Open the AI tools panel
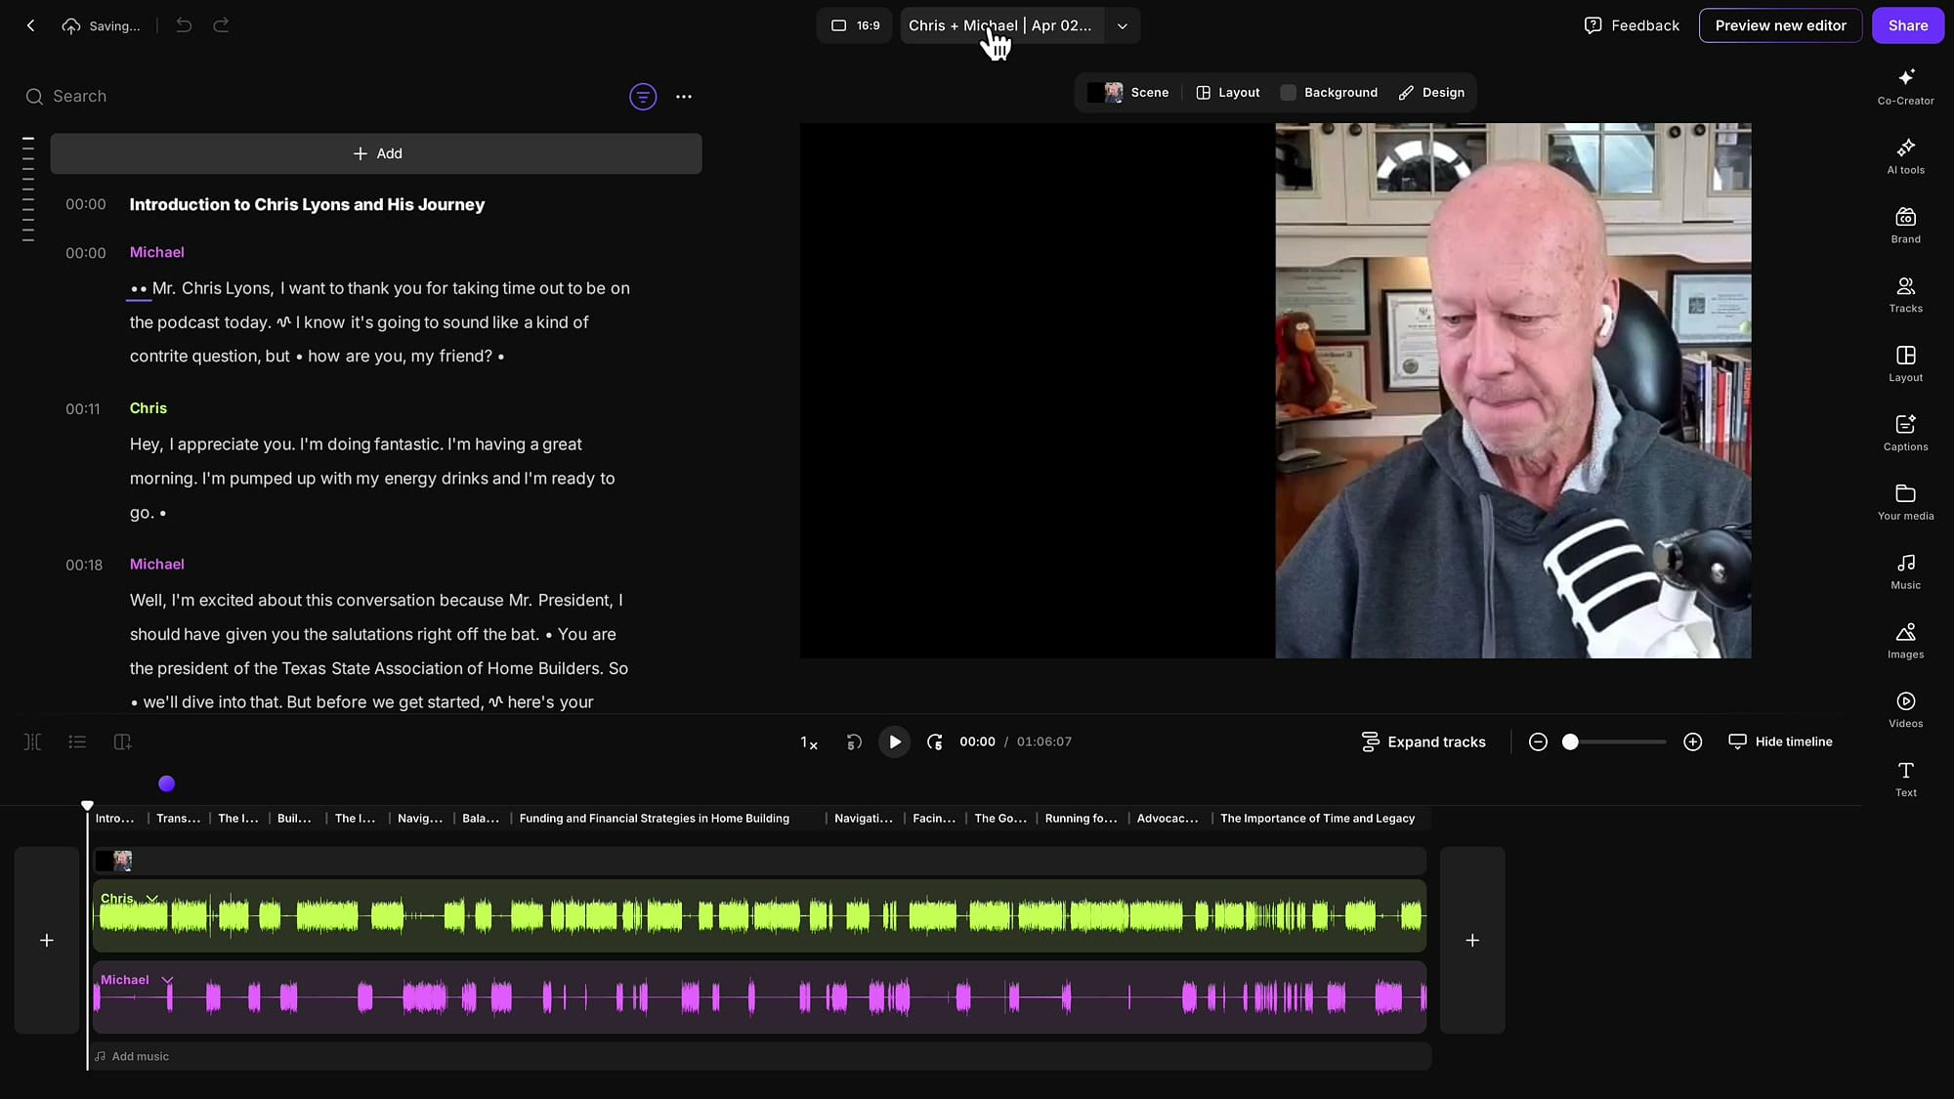The image size is (1954, 1099). coord(1904,156)
